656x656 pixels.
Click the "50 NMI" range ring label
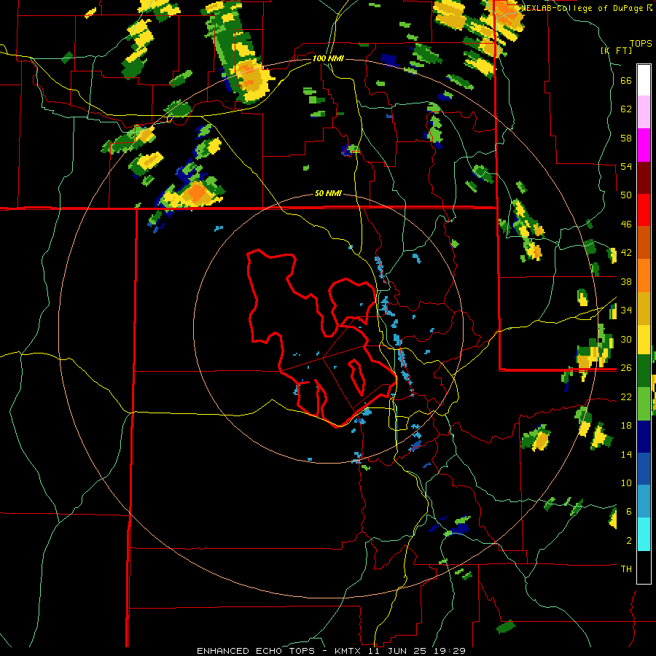click(x=329, y=193)
